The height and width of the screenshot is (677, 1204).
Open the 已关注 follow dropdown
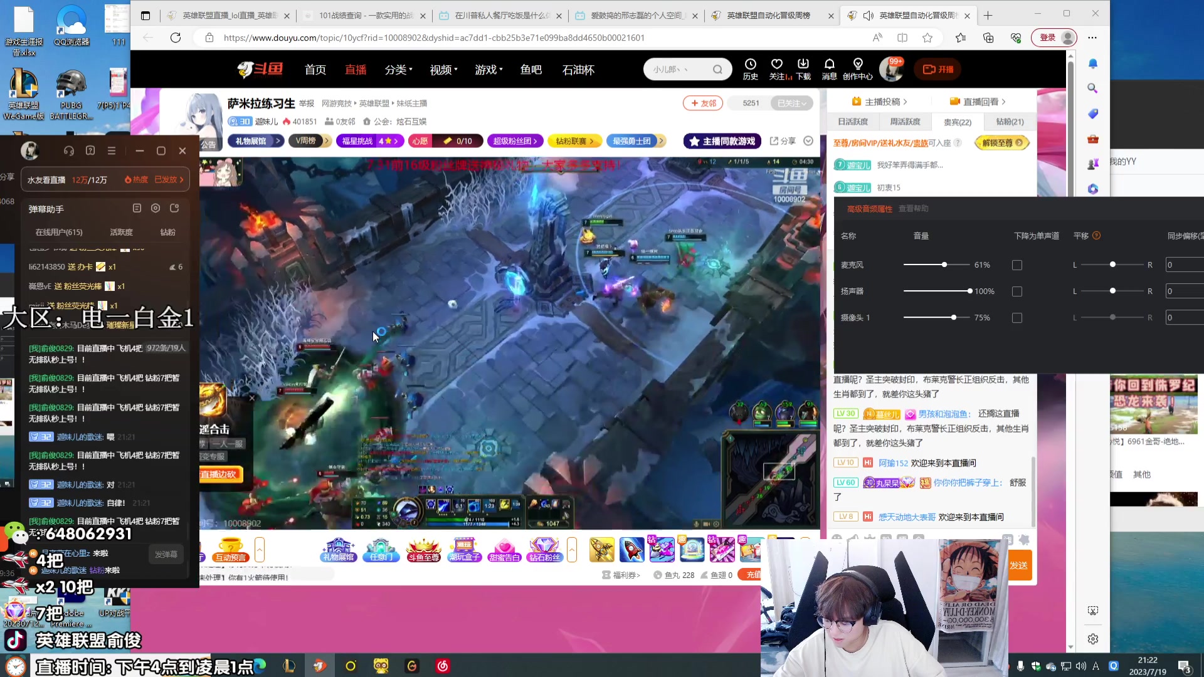click(x=792, y=103)
